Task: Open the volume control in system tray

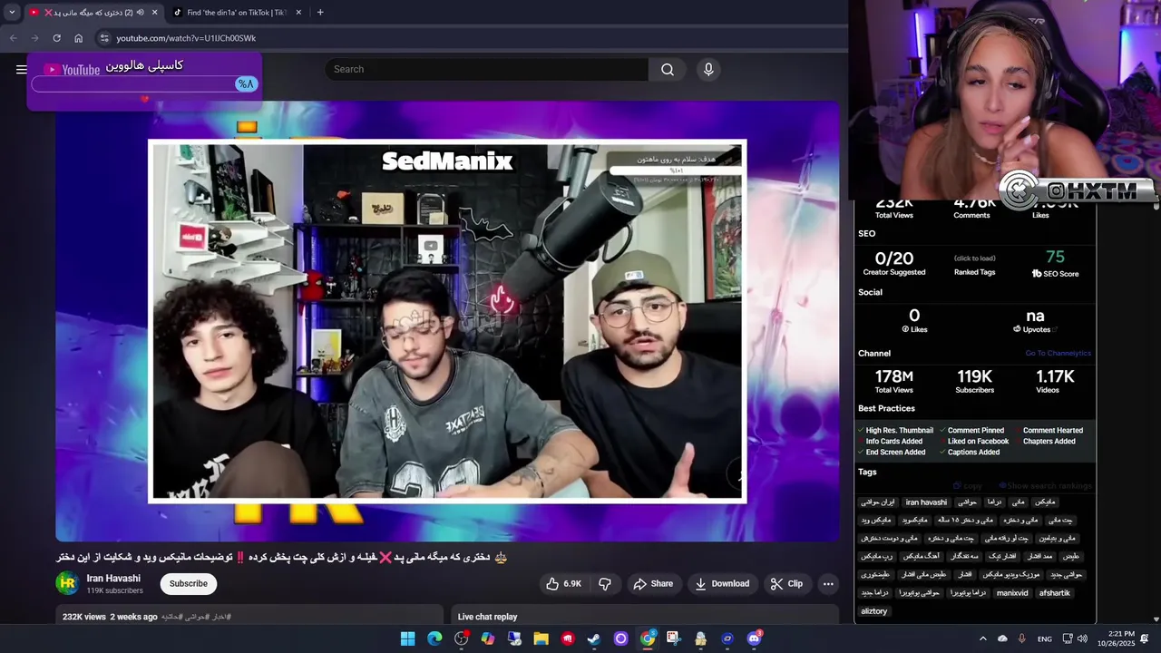Action: (1082, 638)
